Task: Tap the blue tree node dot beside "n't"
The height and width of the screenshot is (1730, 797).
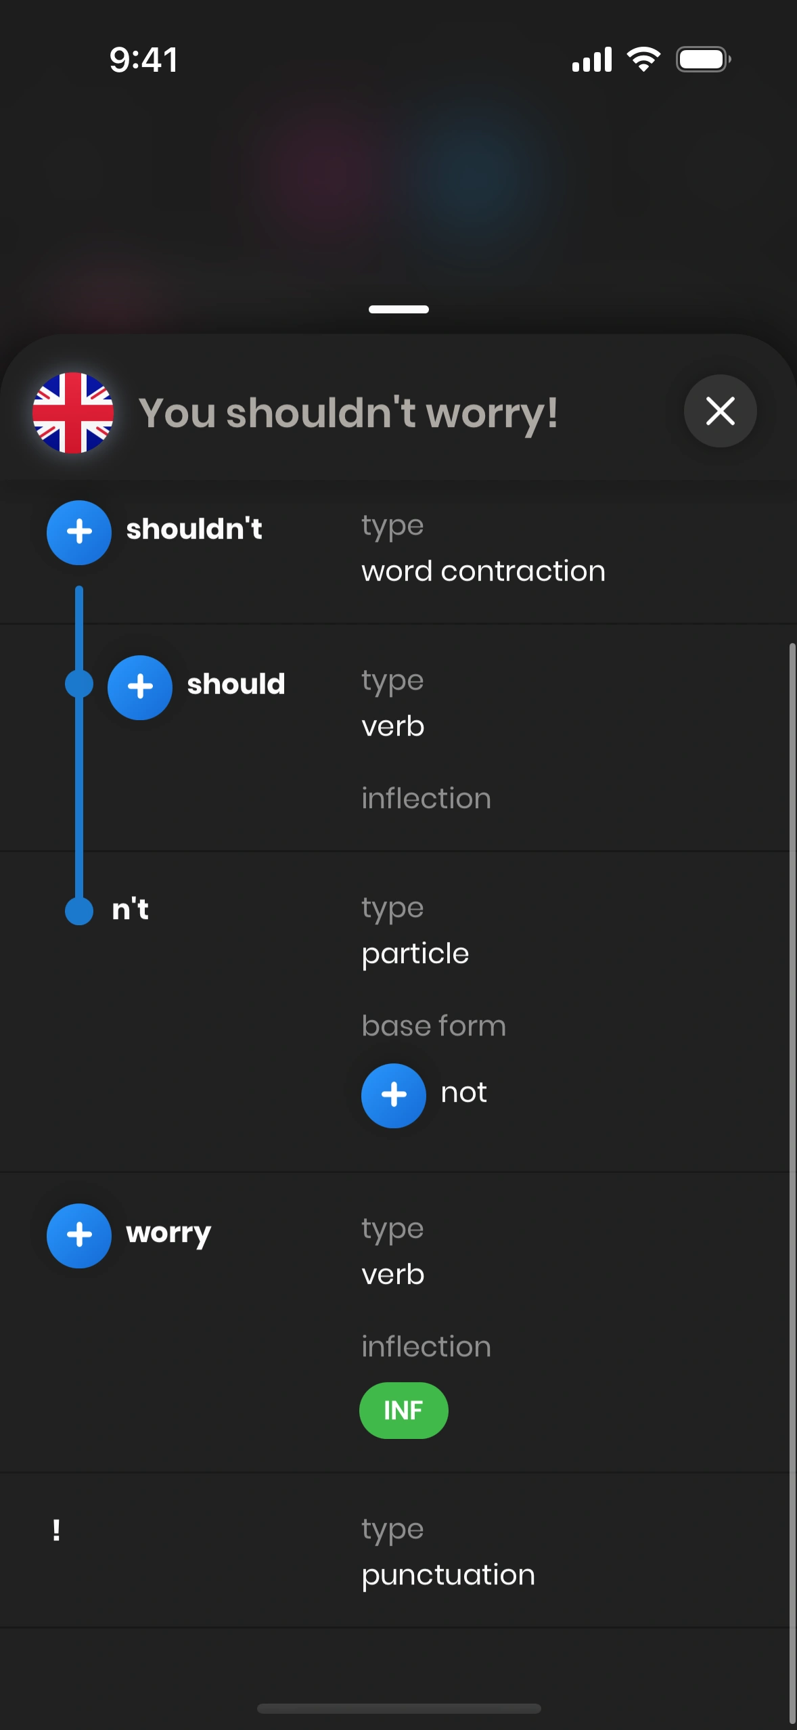Action: (79, 911)
